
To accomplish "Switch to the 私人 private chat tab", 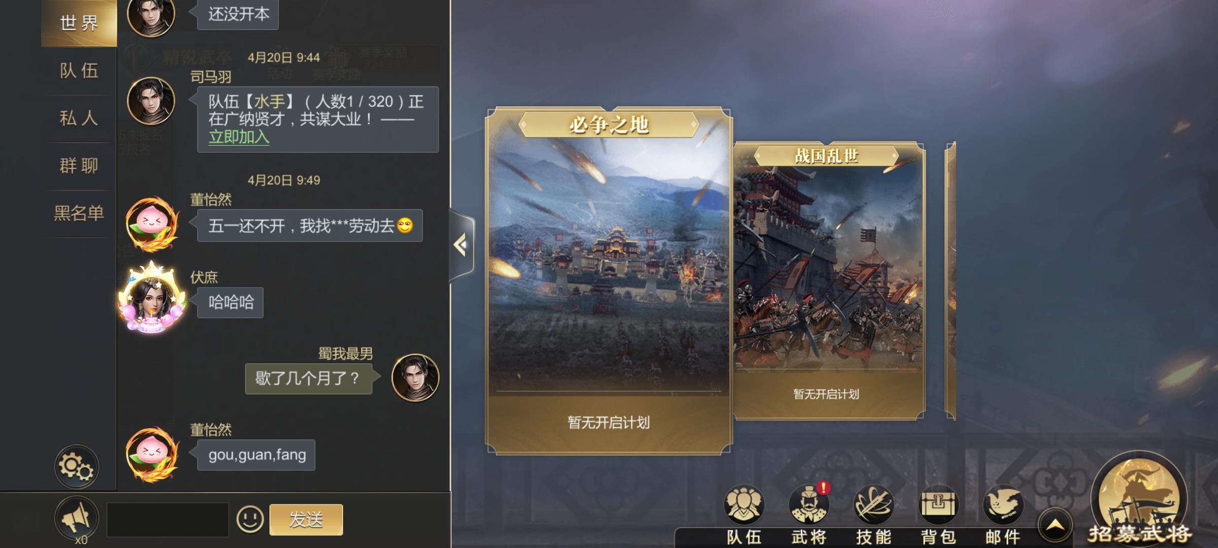I will 79,118.
